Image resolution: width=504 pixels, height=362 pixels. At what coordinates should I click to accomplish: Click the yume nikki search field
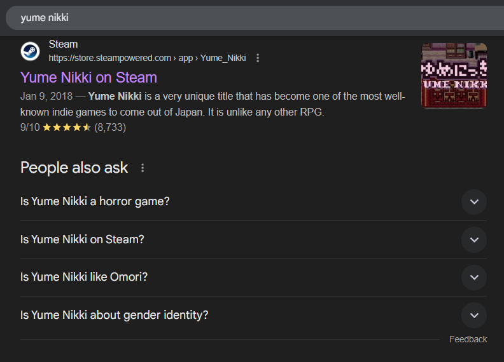(x=254, y=18)
